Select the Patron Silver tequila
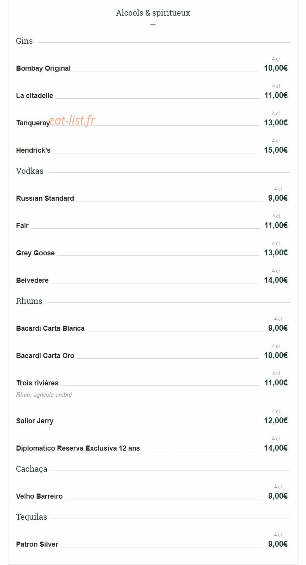The image size is (306, 565). pyautogui.click(x=37, y=544)
